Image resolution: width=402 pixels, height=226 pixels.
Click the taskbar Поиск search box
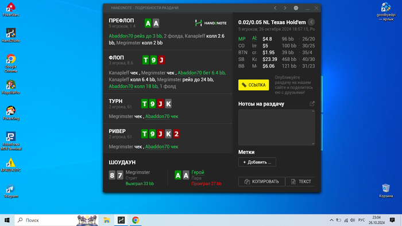56,220
